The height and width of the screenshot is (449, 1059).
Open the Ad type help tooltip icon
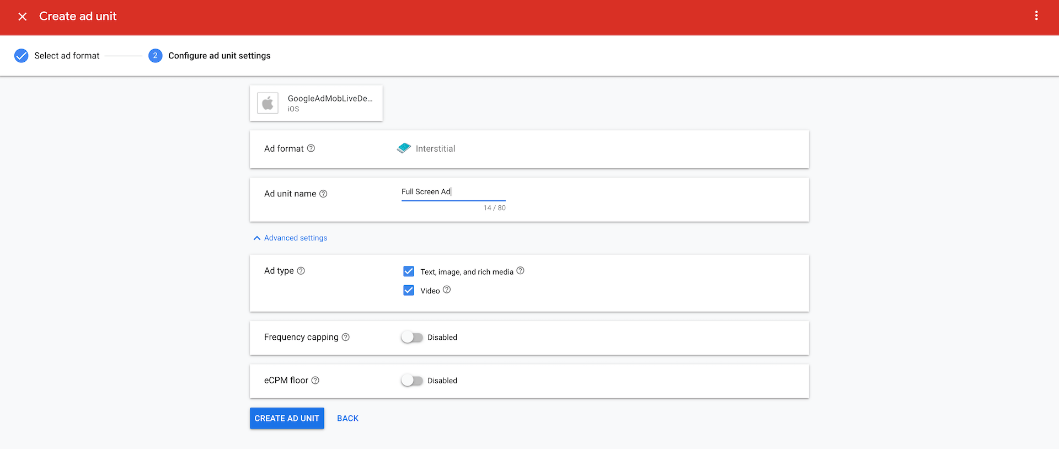tap(301, 271)
